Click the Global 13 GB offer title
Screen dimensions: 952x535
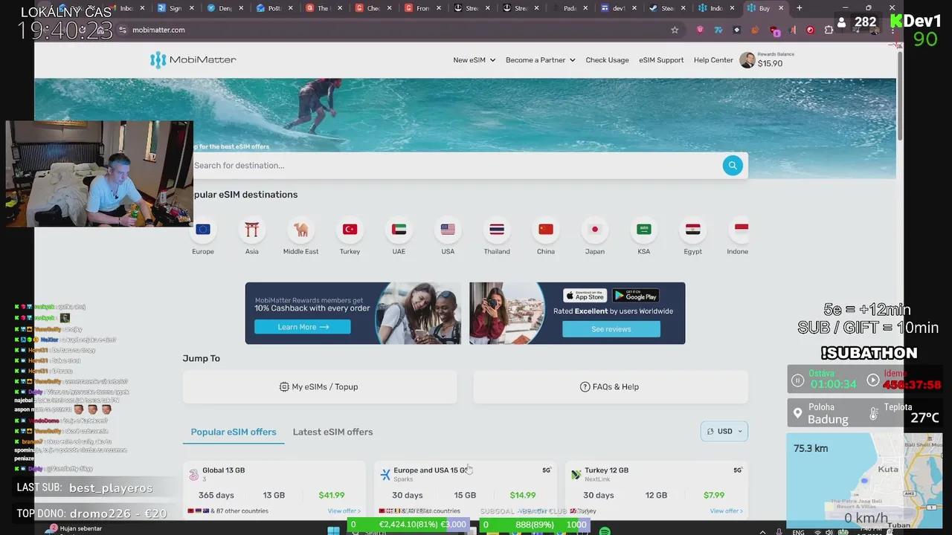[x=223, y=470]
